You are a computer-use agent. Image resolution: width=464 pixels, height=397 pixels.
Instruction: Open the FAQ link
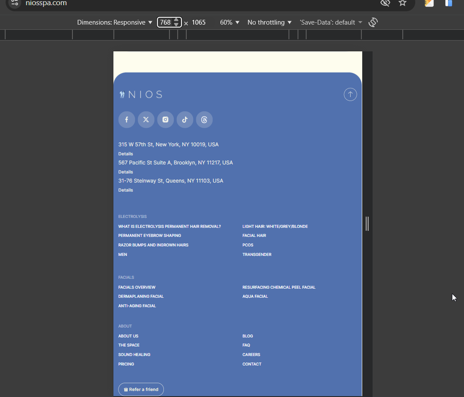coord(246,345)
